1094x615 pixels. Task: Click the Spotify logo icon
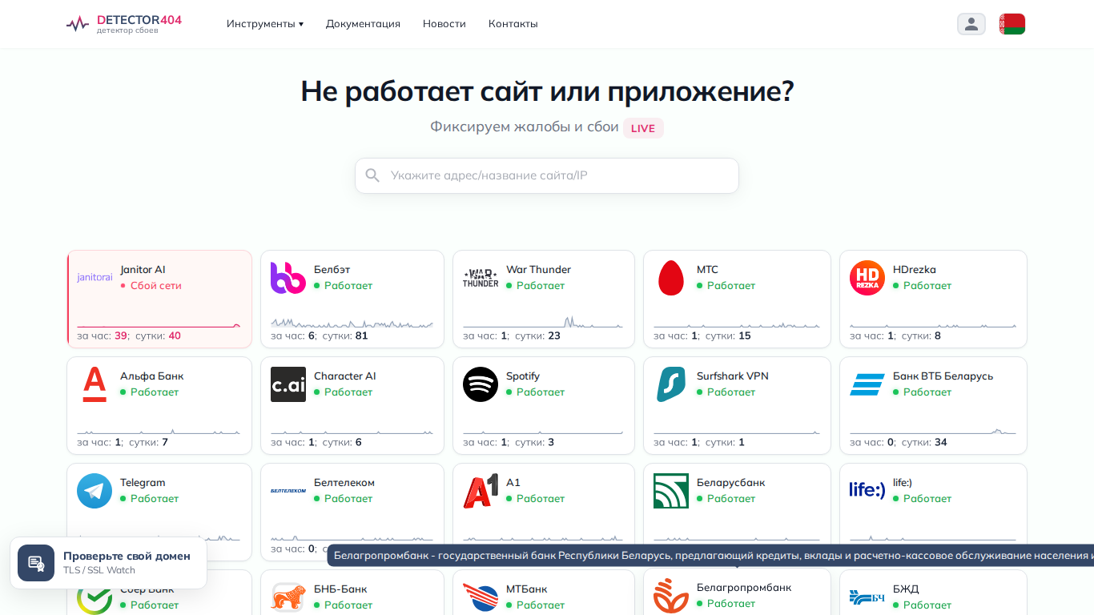481,384
